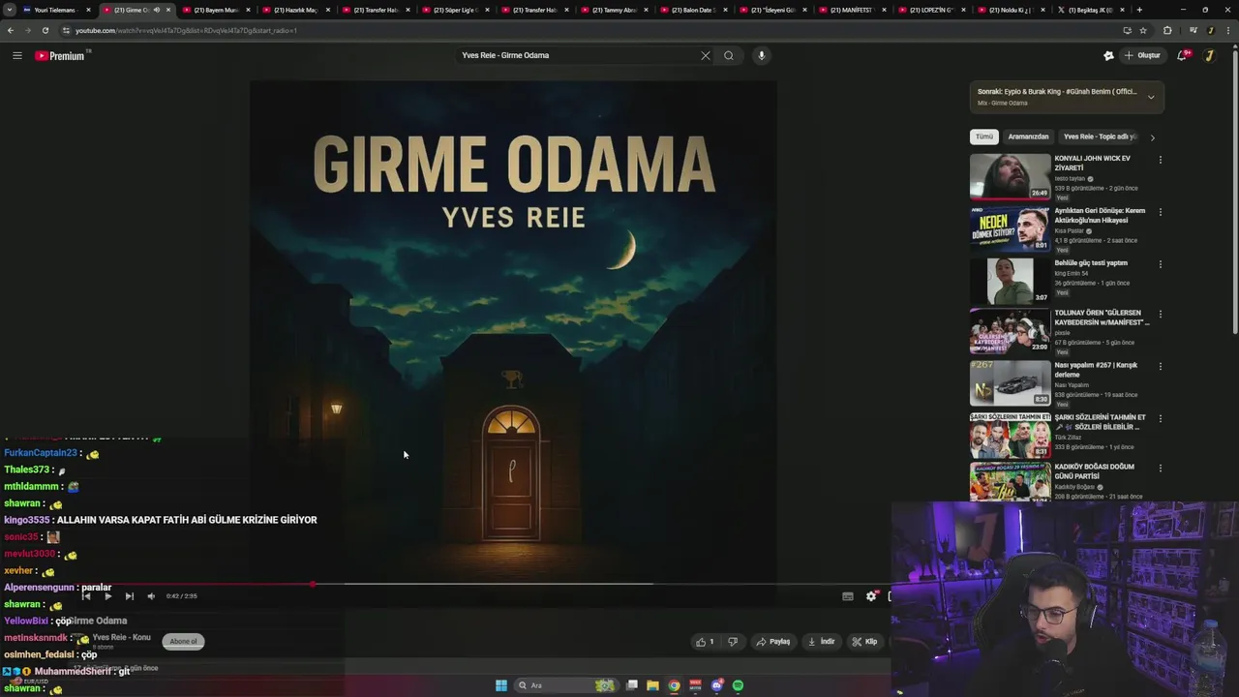Open Spotify from the taskbar
The height and width of the screenshot is (697, 1239).
738,685
